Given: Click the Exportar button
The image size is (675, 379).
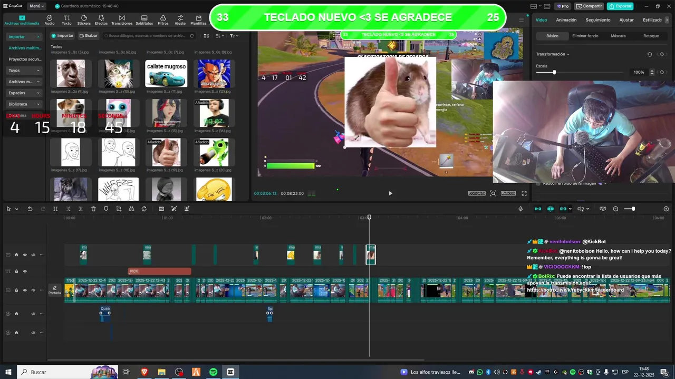Looking at the screenshot, I should pyautogui.click(x=620, y=6).
